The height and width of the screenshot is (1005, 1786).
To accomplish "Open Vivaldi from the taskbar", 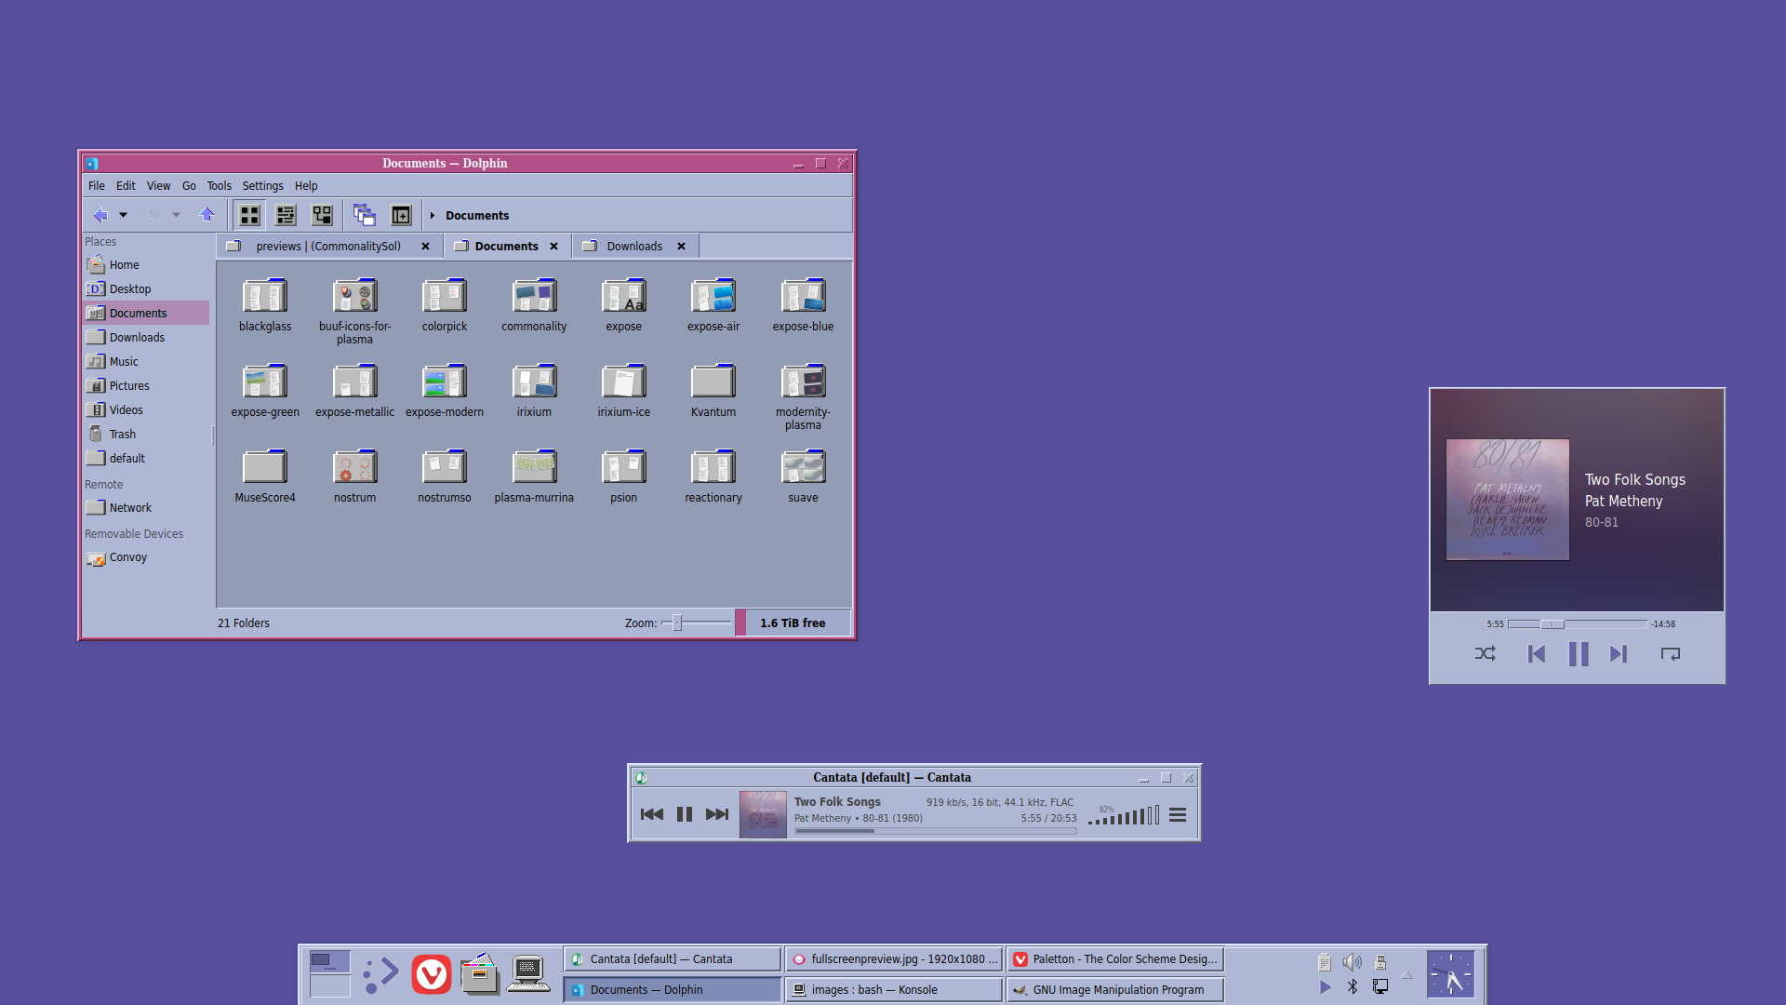I will pos(431,974).
